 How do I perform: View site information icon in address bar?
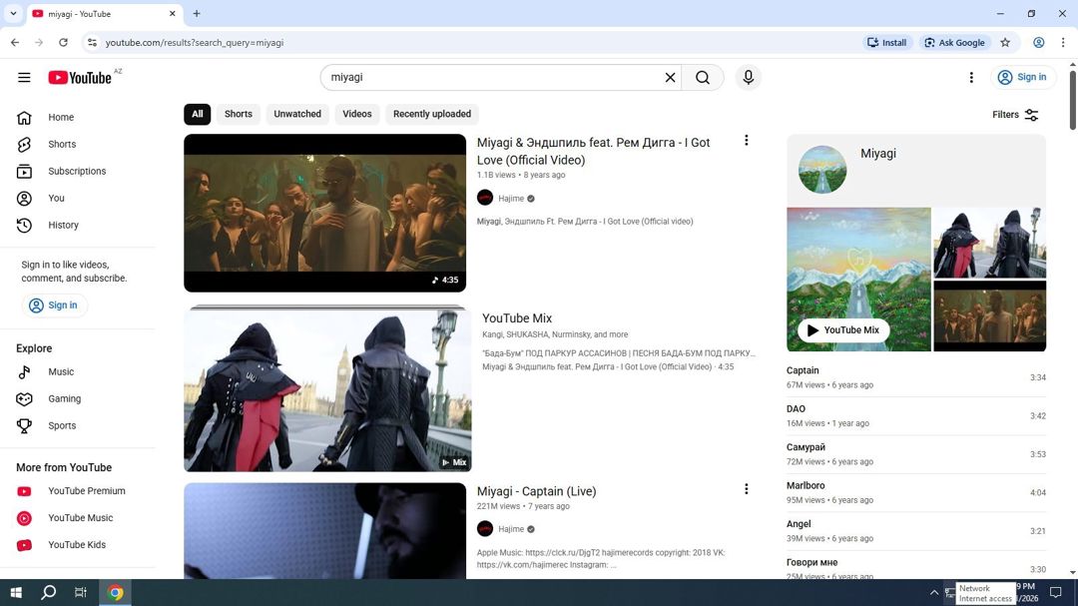pos(92,43)
